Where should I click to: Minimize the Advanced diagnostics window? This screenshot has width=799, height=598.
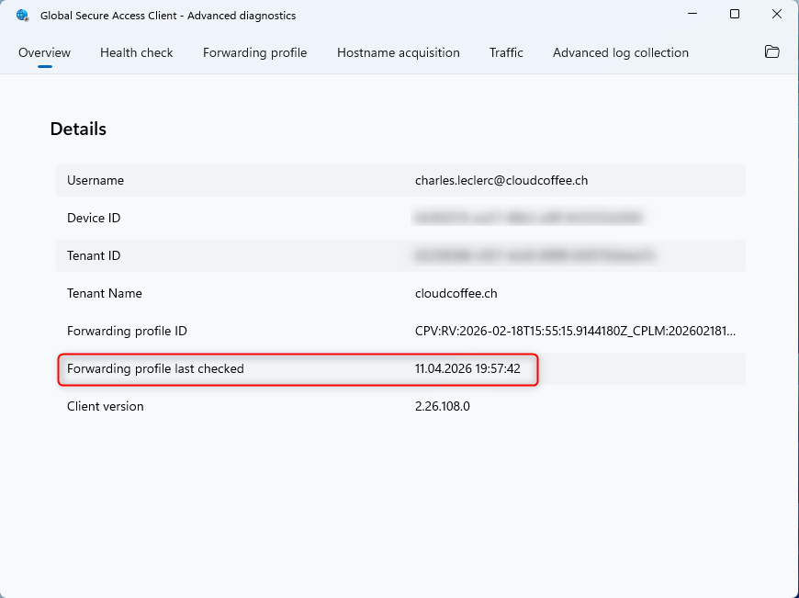click(x=692, y=15)
